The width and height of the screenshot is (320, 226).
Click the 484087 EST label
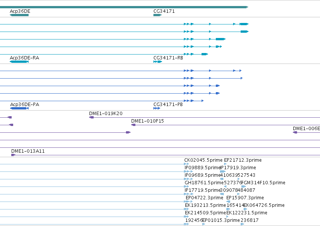point(246,190)
